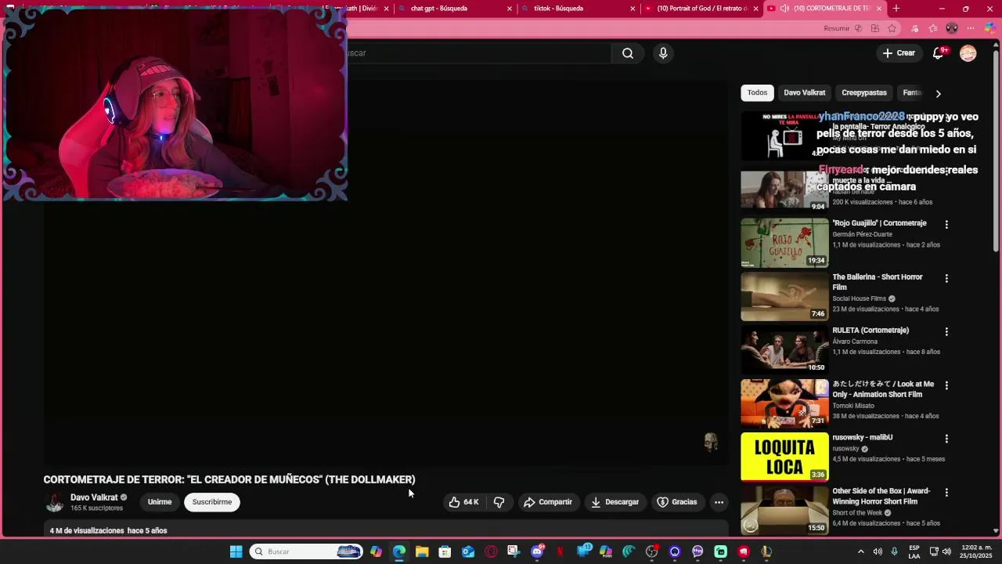Click the channel watermark in video corner
1002x564 pixels.
(x=711, y=442)
